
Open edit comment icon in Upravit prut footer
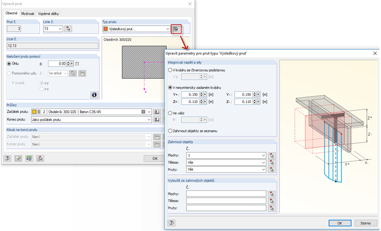pyautogui.click(x=18, y=159)
